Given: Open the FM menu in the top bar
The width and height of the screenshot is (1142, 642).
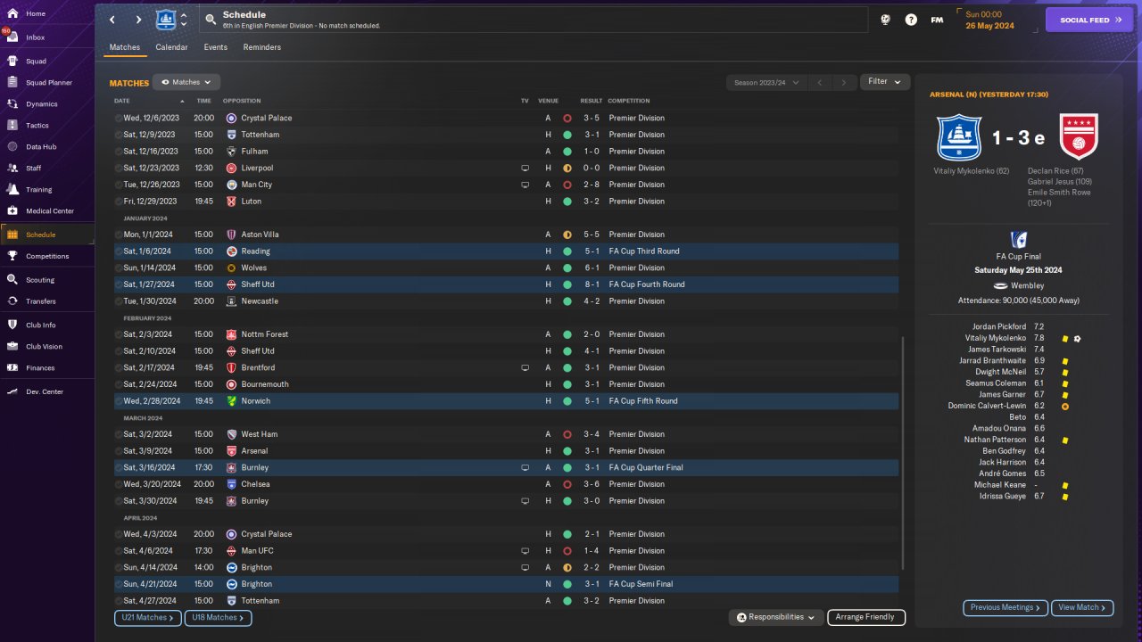Looking at the screenshot, I should (x=937, y=20).
